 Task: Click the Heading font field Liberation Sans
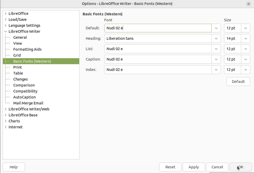158,38
